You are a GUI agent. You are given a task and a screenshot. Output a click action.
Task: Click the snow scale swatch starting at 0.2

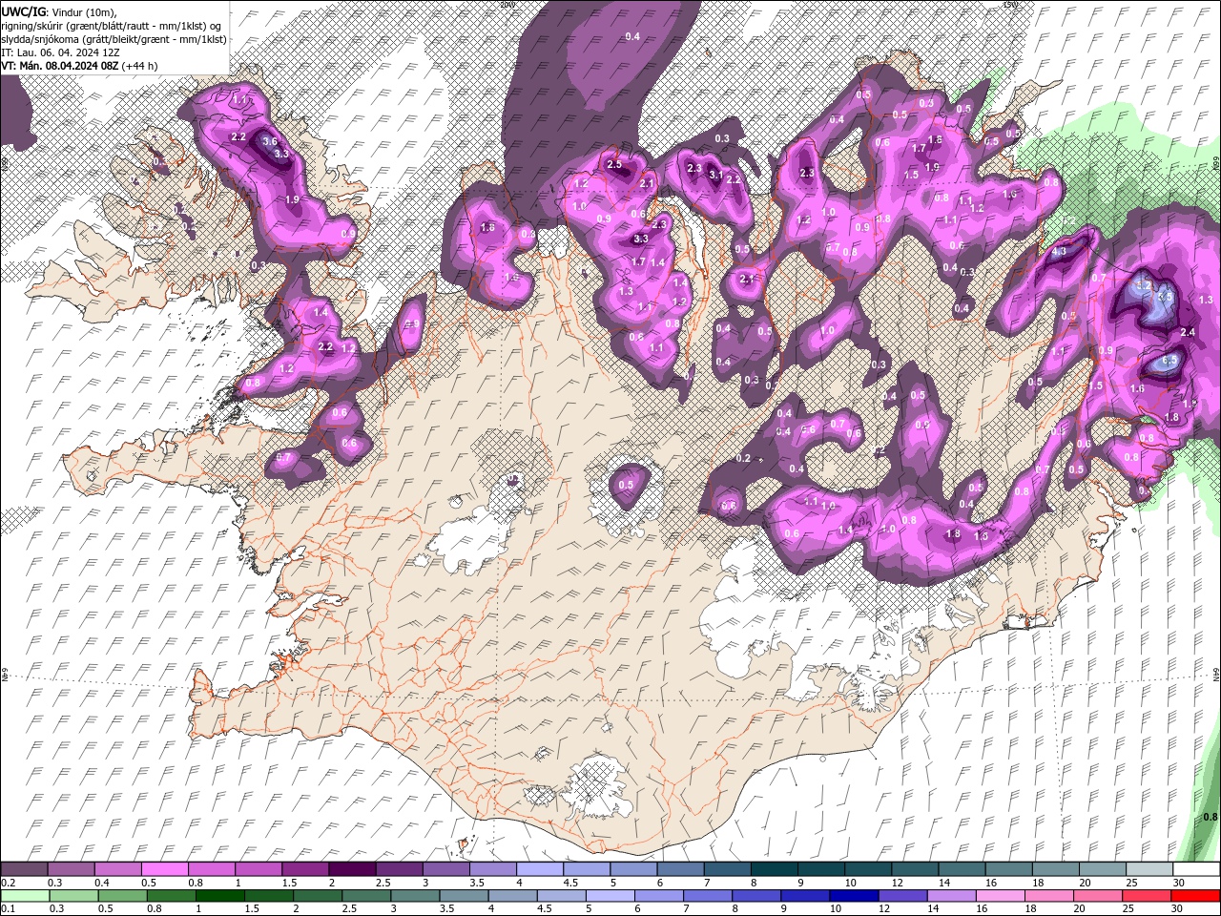coord(24,869)
